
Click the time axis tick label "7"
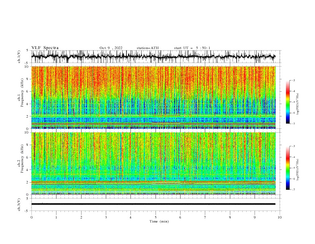click(205, 217)
